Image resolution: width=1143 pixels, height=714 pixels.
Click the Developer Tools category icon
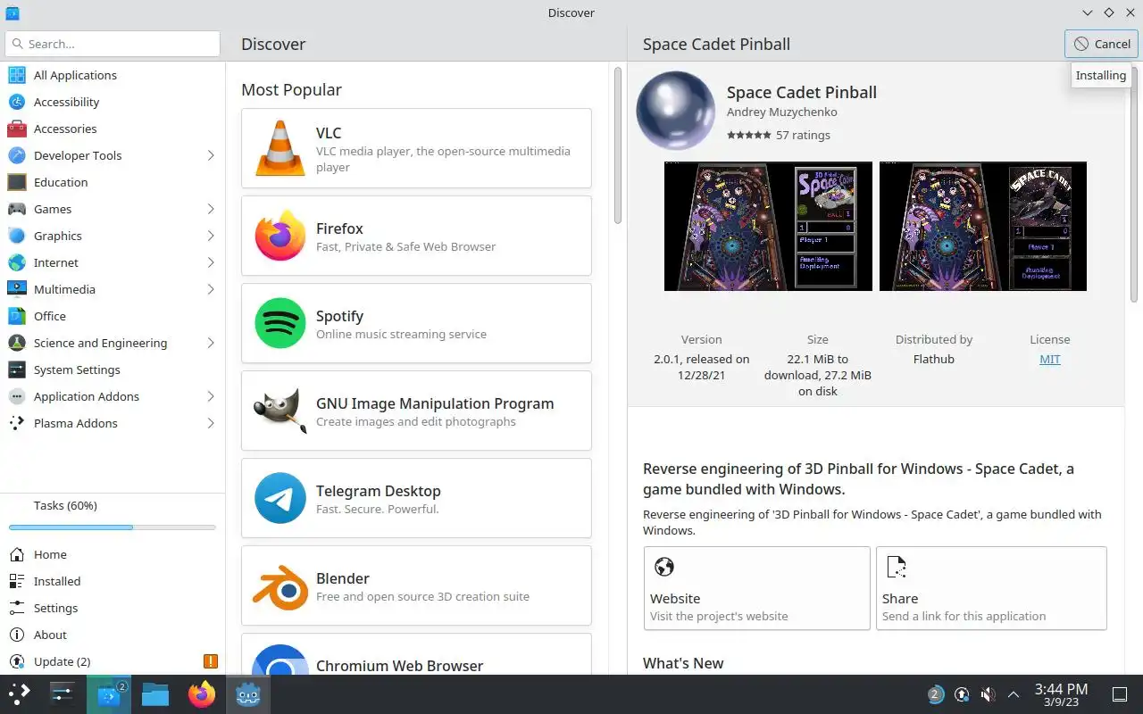pyautogui.click(x=17, y=155)
